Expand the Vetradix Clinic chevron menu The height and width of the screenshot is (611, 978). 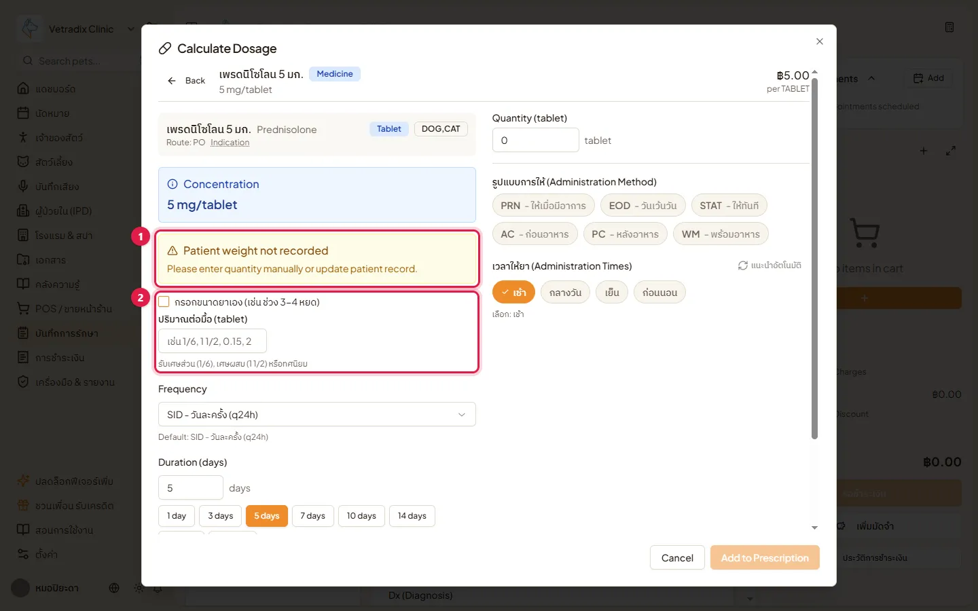coord(131,29)
